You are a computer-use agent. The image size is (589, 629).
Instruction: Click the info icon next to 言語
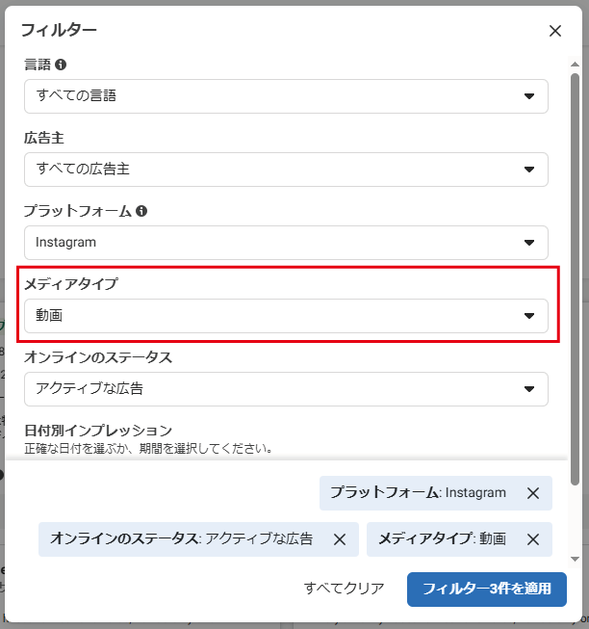[x=61, y=65]
